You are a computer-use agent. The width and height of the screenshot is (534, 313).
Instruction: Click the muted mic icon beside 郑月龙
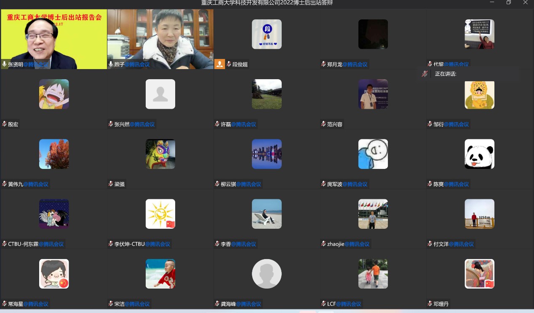tap(323, 64)
